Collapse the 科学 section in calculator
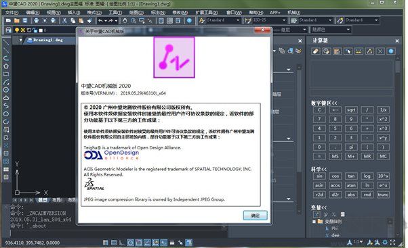Image resolution: width=408 pixels, height=248 pixels. tap(319, 169)
